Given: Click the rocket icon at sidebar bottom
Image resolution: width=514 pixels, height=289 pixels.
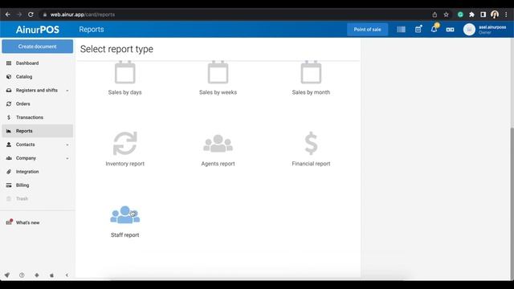Looking at the screenshot, I should [x=7, y=275].
